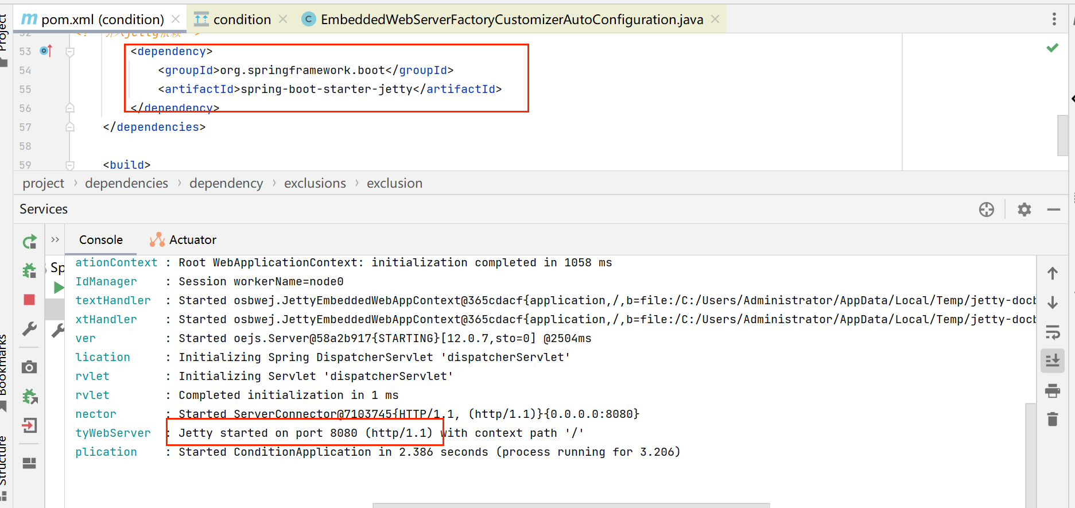Collapse the dependency block at line 53
Image resolution: width=1075 pixels, height=508 pixels.
click(70, 52)
